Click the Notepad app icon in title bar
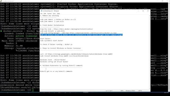Image resolution: width=170 pixels, height=96 pixels. (41, 11)
